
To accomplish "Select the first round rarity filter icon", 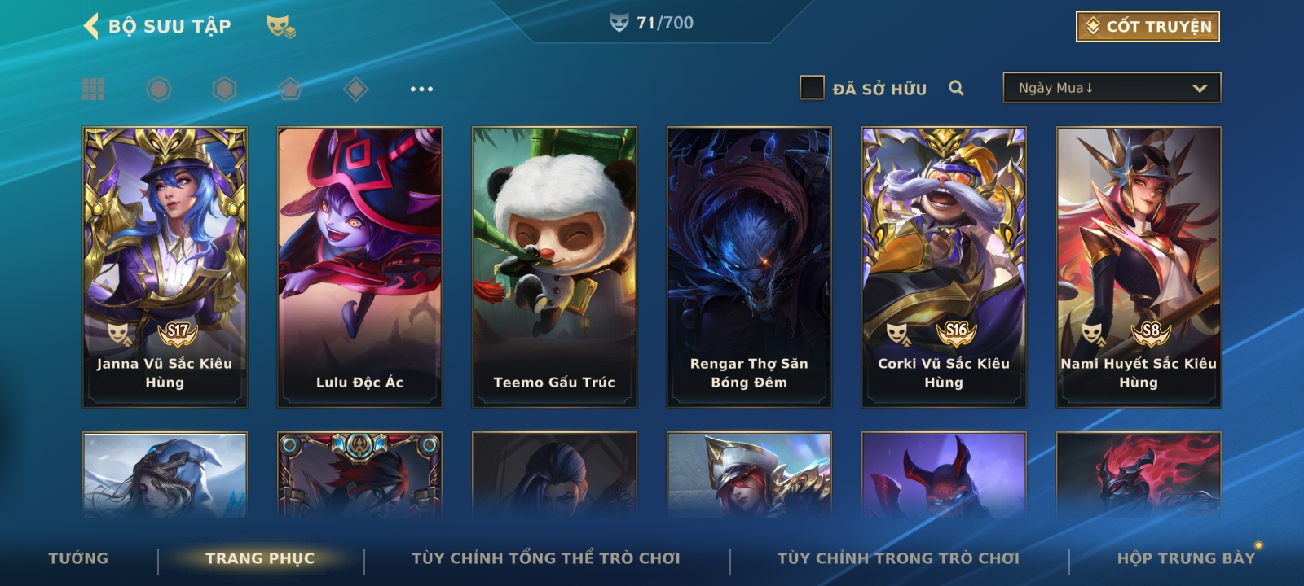I will 159,89.
